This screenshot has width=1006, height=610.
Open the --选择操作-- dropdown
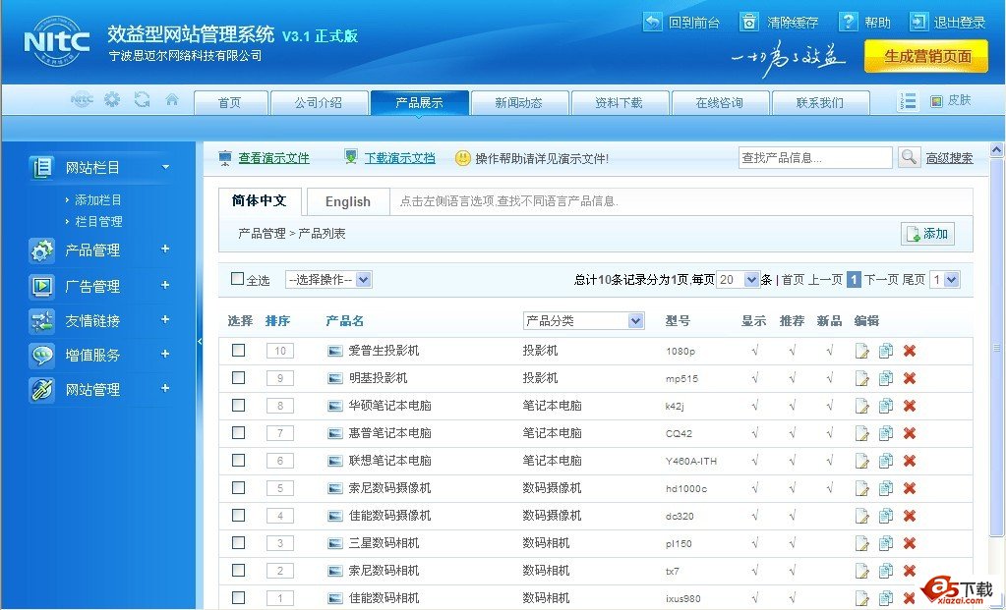[328, 280]
